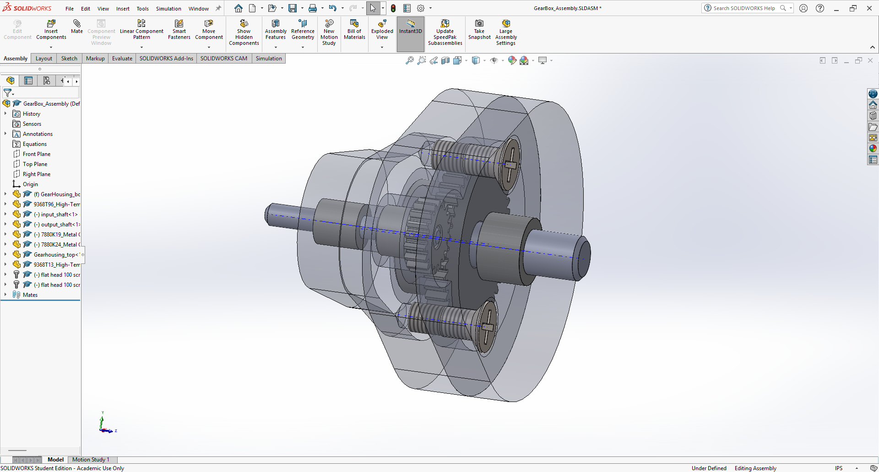Open the SOLIDWORKS CAM tab
879x472 pixels.
click(x=224, y=59)
